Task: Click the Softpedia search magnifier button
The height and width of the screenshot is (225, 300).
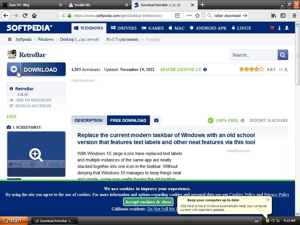Action: coord(283,55)
